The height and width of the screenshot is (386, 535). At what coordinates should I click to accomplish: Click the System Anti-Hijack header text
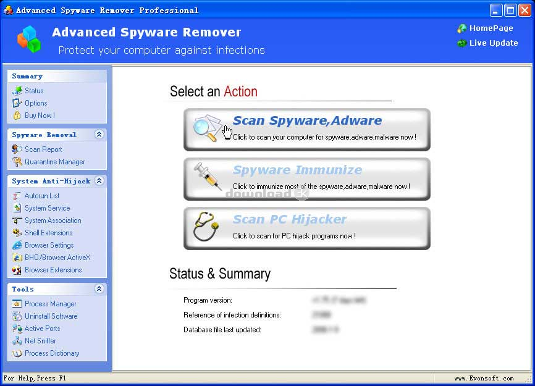(x=51, y=181)
